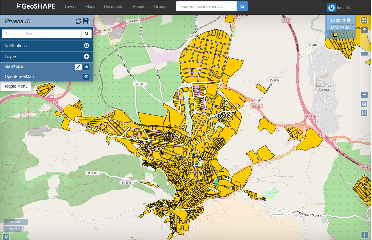Expand the Notifications panel
Screen dimensions: 372x240
coord(47,46)
